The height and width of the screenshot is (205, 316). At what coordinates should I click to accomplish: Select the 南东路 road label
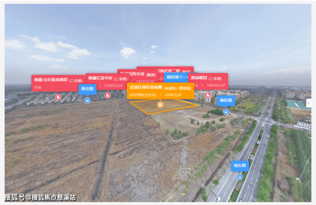click(x=240, y=166)
